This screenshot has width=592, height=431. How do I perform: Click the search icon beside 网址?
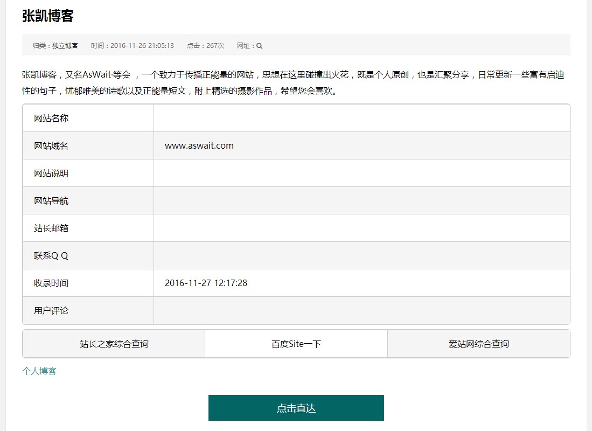[259, 46]
